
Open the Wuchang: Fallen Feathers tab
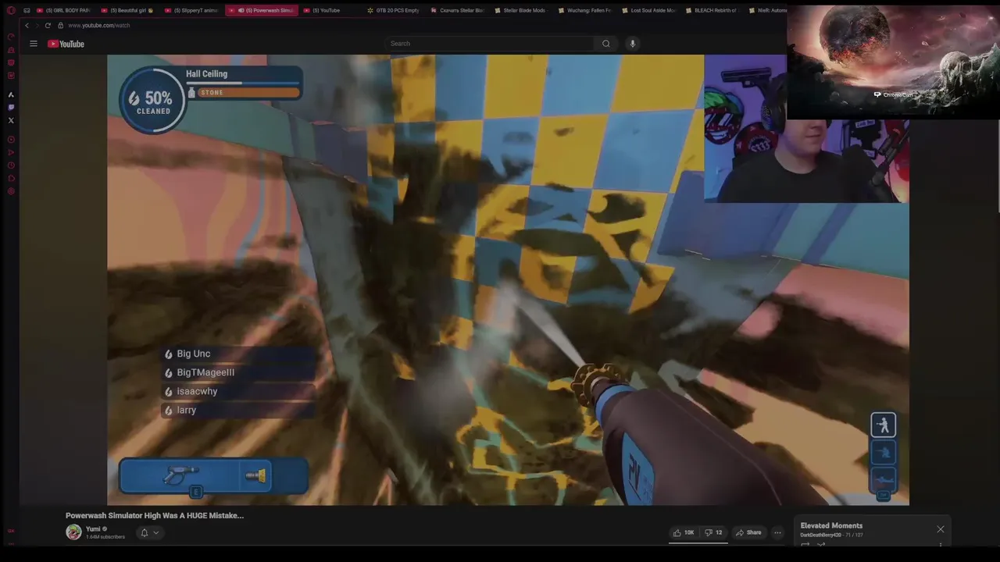pyautogui.click(x=584, y=10)
